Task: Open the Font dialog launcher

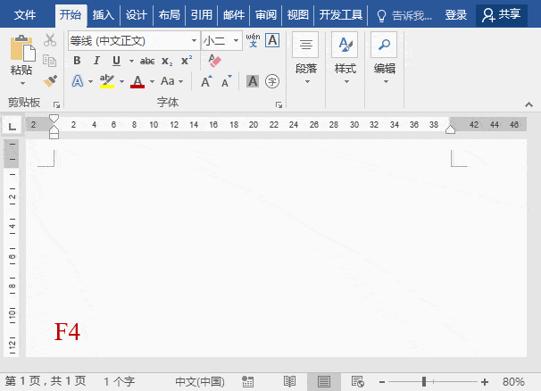Action: click(279, 104)
